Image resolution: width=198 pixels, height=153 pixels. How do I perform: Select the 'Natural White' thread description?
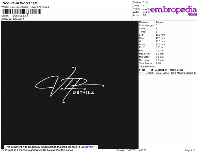point(162,73)
